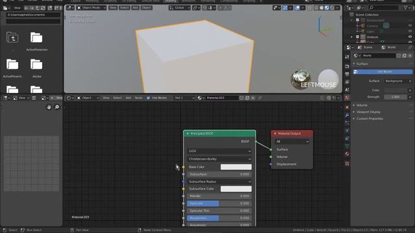Screen dimensions: 415x233
Task: Click the Roughness slider set to 0.500
Action: [219, 218]
